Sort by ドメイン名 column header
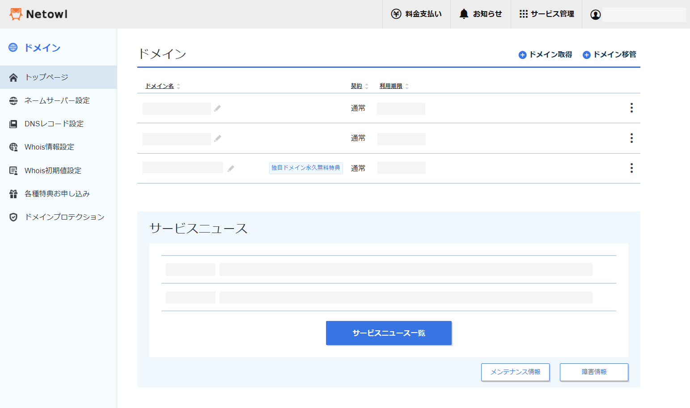This screenshot has height=408, width=690. [x=160, y=86]
